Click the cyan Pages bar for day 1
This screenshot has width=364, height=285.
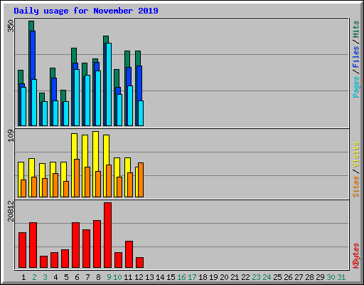[x=23, y=106]
